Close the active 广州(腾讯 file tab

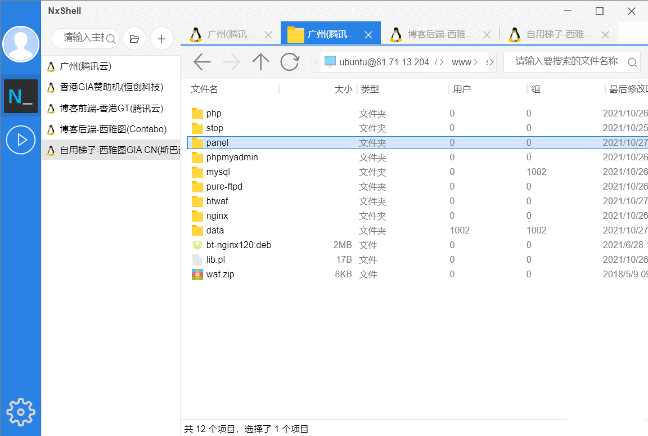point(368,35)
